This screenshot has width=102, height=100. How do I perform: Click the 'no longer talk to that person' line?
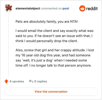(x=54, y=65)
